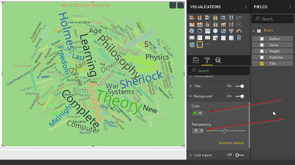
Task: Turn on the Lock aspect switch
Action: click(240, 155)
